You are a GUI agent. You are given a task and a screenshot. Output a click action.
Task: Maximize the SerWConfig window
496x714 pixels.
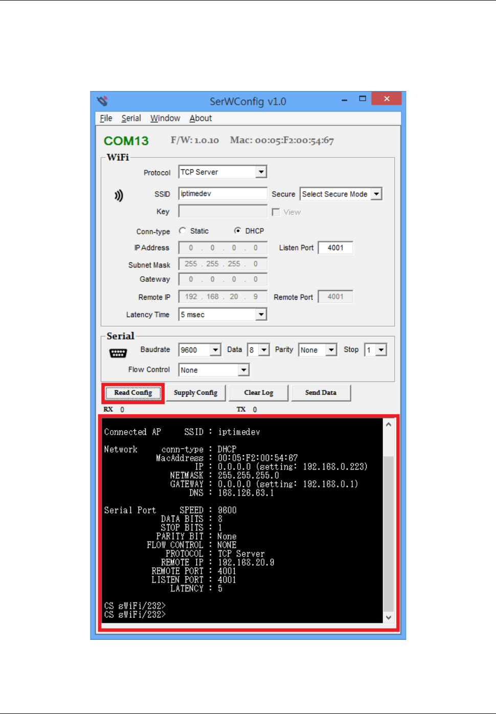[x=363, y=99]
